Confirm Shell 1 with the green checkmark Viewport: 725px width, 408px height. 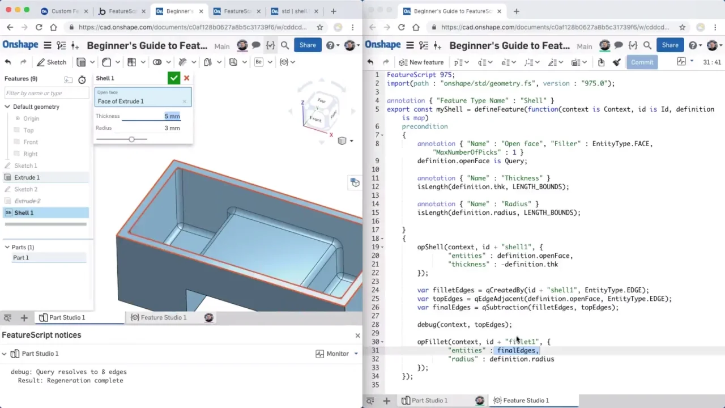point(173,78)
